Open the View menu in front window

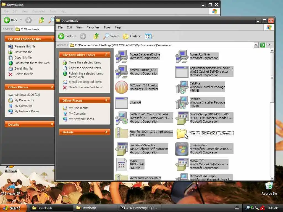coord(79,27)
